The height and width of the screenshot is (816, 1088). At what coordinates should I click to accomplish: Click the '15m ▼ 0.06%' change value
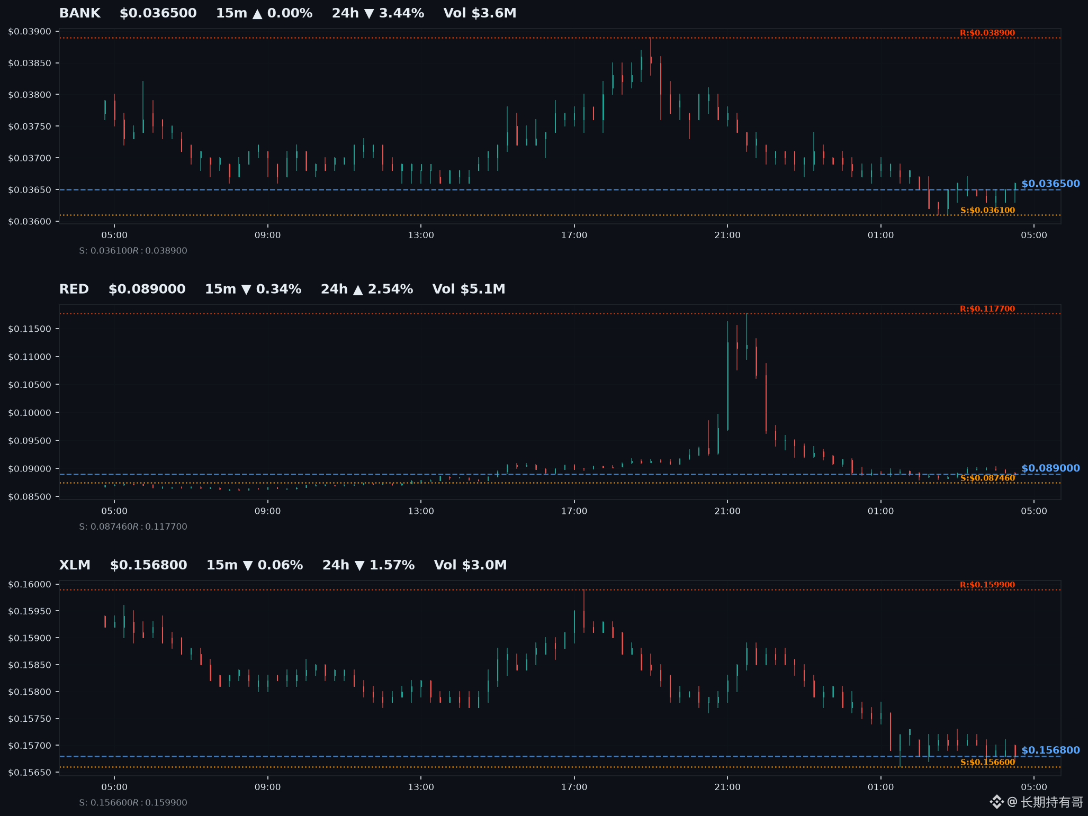coord(255,565)
